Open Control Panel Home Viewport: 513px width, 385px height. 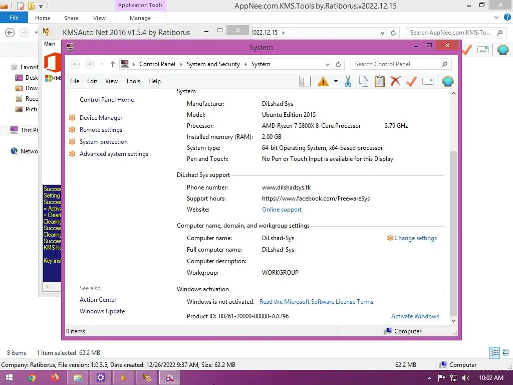coord(107,100)
